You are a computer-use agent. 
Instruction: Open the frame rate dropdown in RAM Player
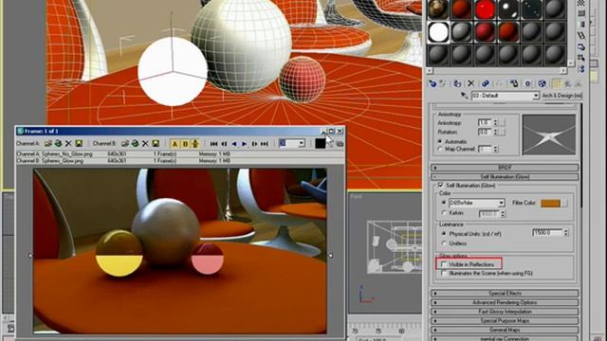coord(302,143)
